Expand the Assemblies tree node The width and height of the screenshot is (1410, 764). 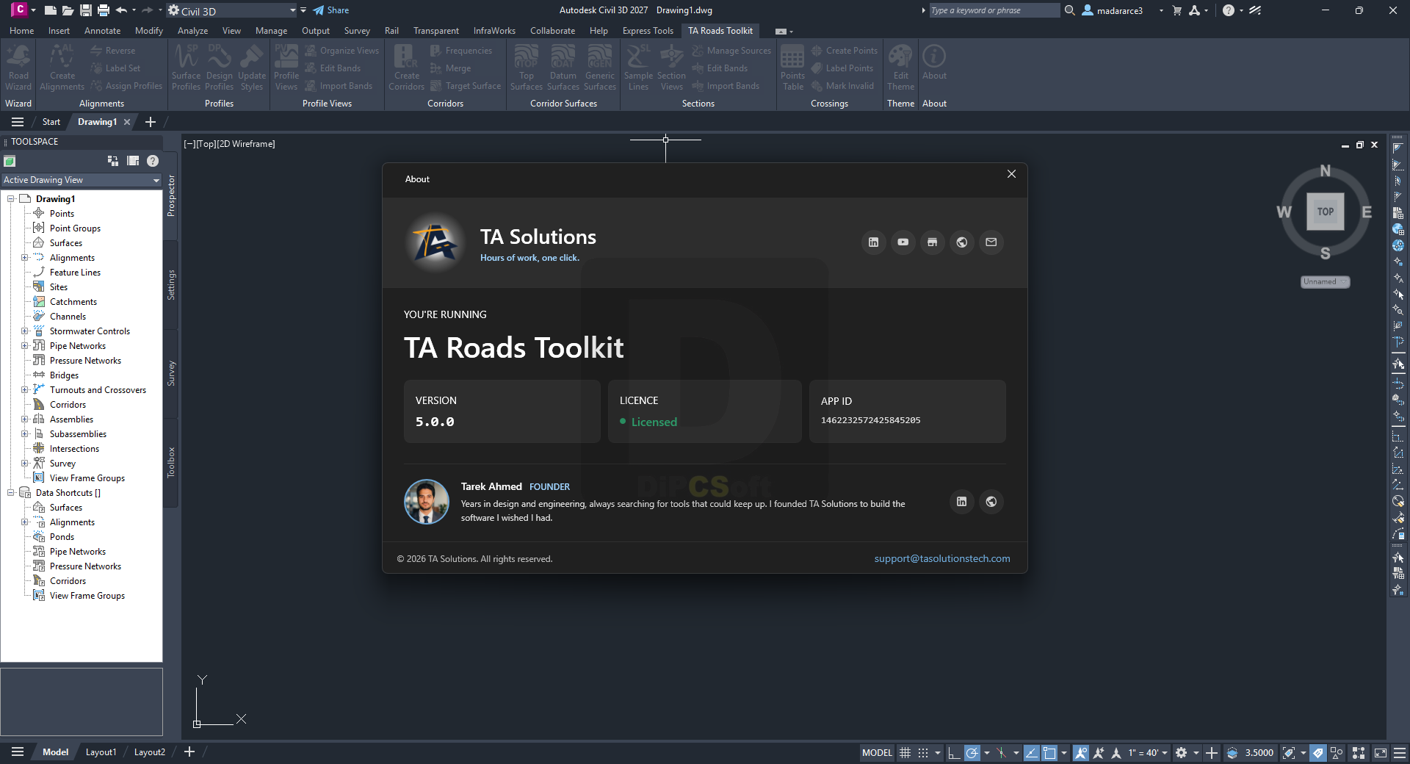[x=24, y=419]
